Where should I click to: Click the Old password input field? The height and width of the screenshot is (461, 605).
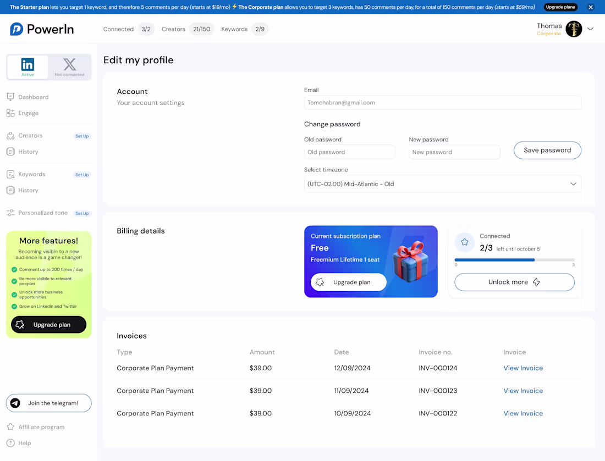349,151
